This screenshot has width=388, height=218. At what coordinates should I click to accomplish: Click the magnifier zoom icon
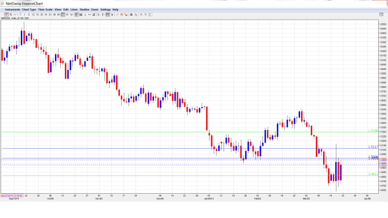coord(136,14)
